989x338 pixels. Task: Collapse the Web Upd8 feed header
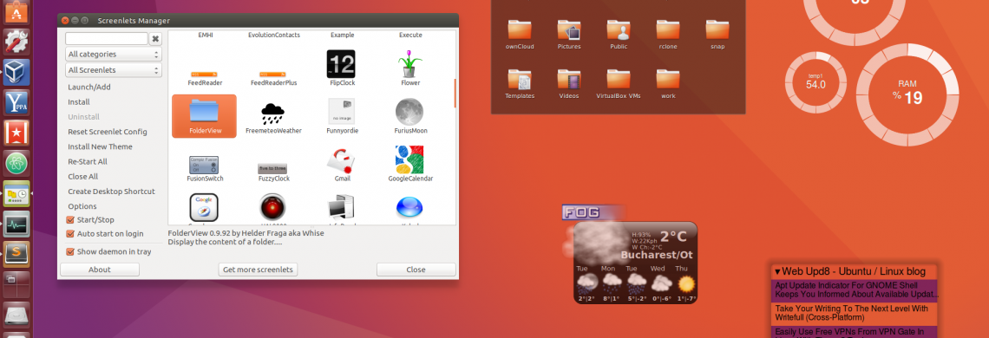click(x=778, y=272)
